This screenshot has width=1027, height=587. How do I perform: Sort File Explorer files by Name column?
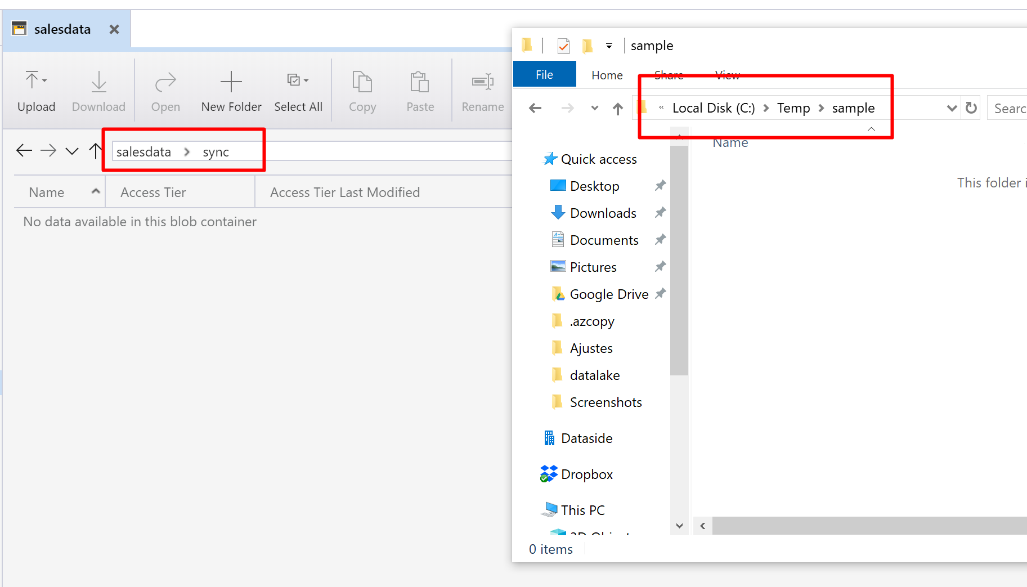[x=730, y=143]
